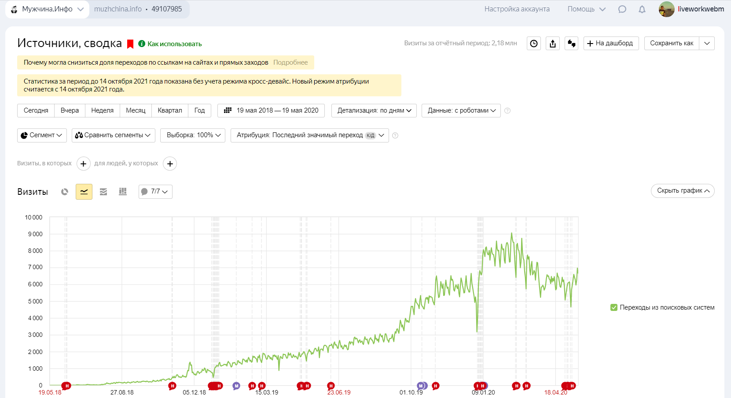Open the chat messages icon in header
Screen dimensions: 731x398
[x=622, y=9]
